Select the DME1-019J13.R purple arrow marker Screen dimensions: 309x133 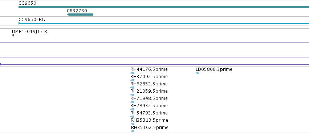click(13, 35)
